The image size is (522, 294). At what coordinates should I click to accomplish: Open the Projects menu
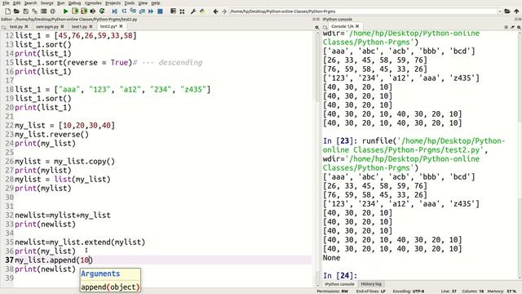point(113,3)
